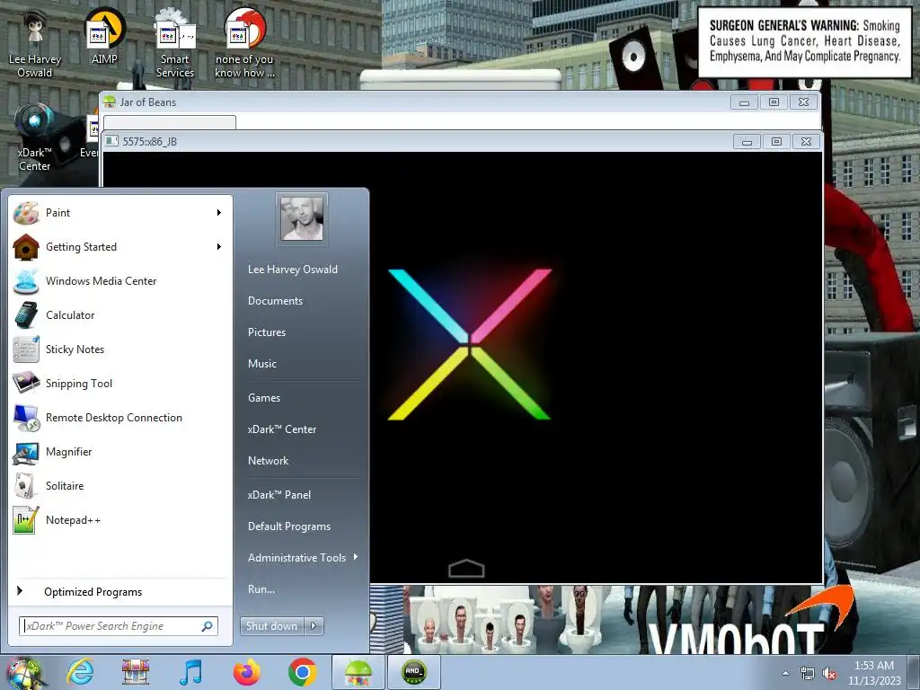
Task: Expand Optimized Programs list
Action: pos(120,591)
